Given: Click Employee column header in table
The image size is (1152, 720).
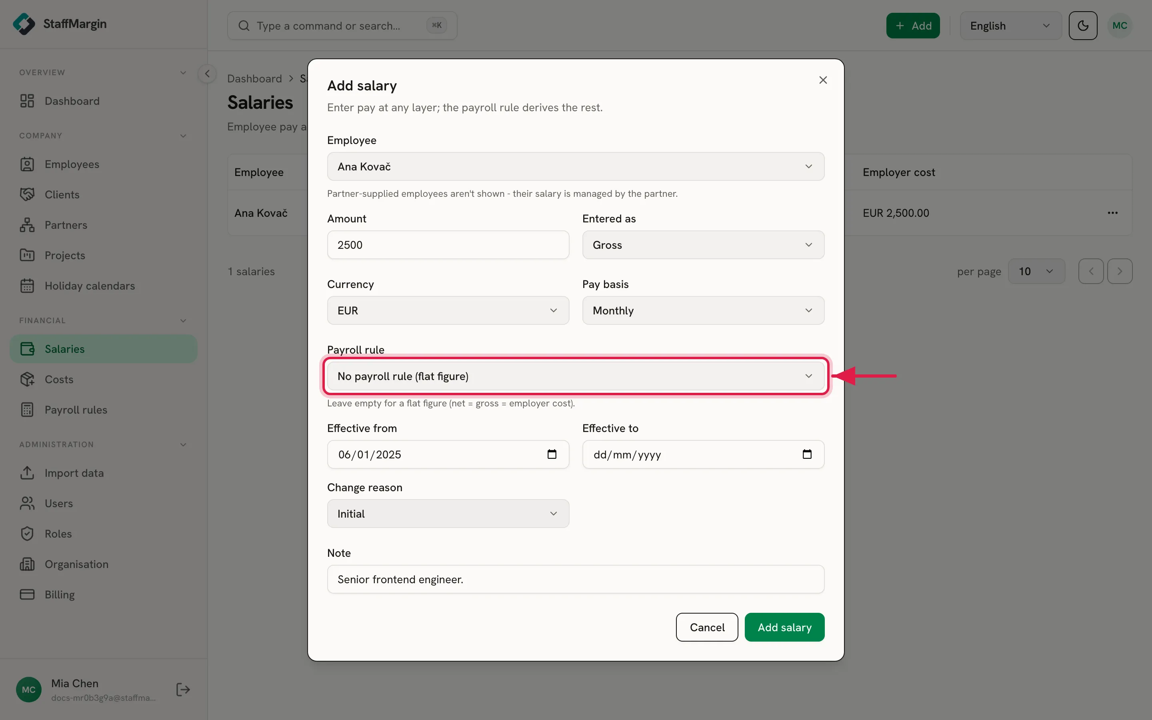Looking at the screenshot, I should click(x=259, y=172).
